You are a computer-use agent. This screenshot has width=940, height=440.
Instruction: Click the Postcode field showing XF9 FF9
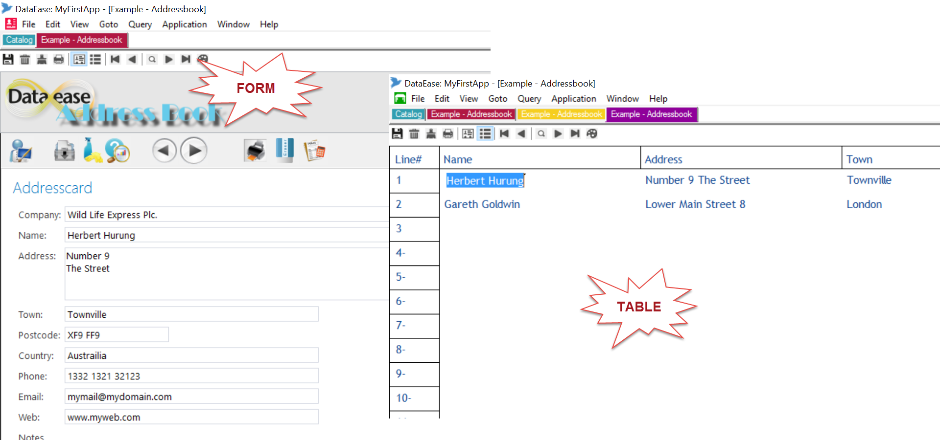coord(117,335)
